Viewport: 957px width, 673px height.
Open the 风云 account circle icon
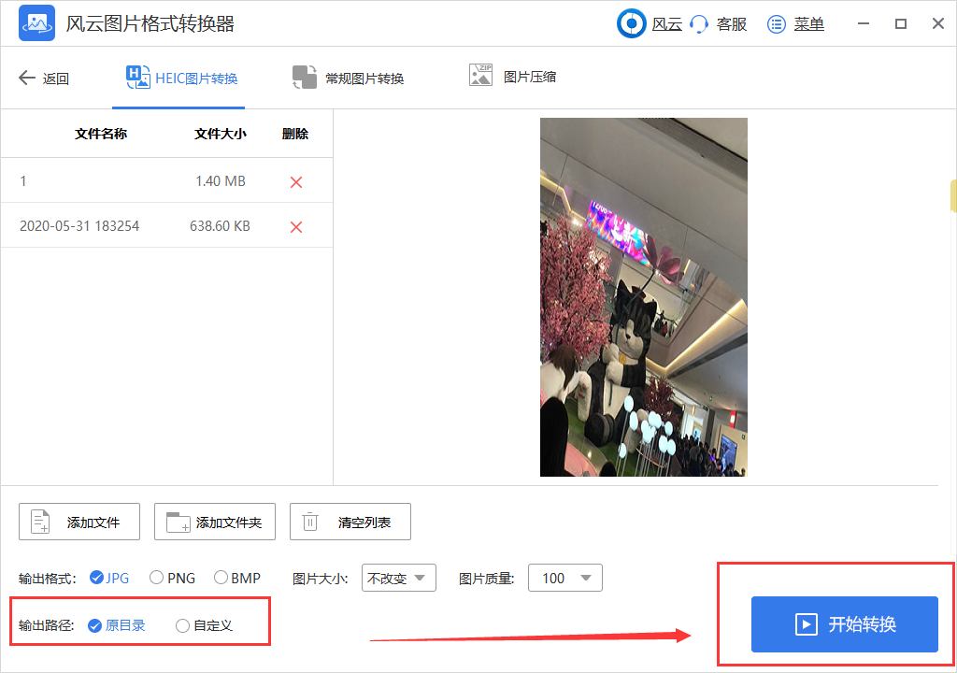(x=631, y=23)
